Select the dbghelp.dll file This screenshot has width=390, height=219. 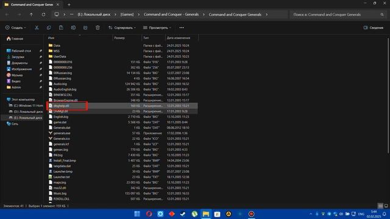pyautogui.click(x=58, y=106)
